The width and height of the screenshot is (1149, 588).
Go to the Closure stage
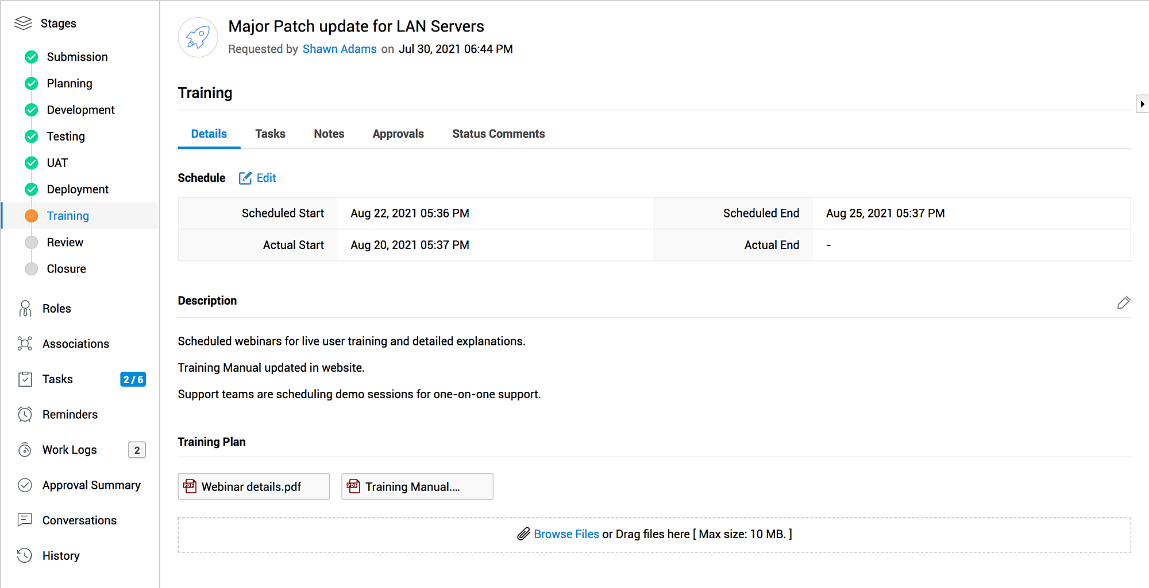66,268
